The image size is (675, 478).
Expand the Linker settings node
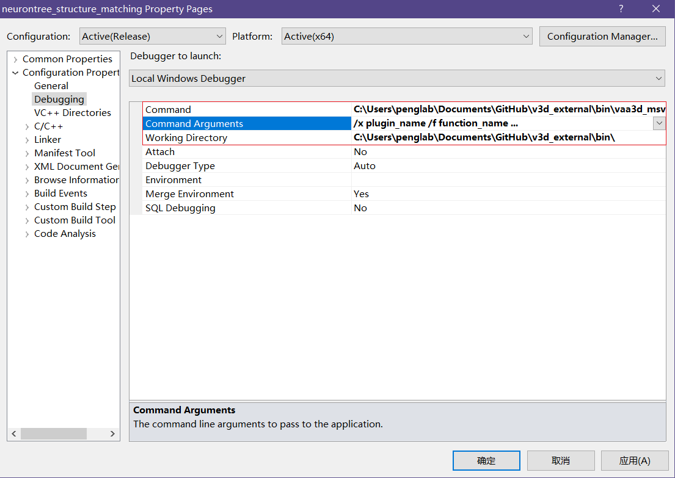point(27,140)
